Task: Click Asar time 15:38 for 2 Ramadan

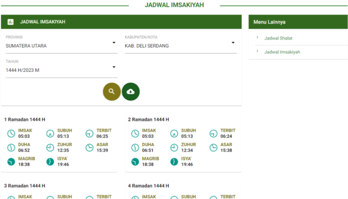Action: point(226,150)
